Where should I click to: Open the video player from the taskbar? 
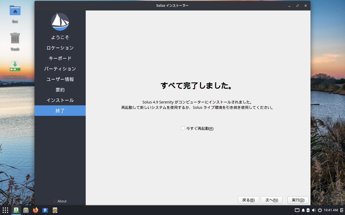pos(45,210)
